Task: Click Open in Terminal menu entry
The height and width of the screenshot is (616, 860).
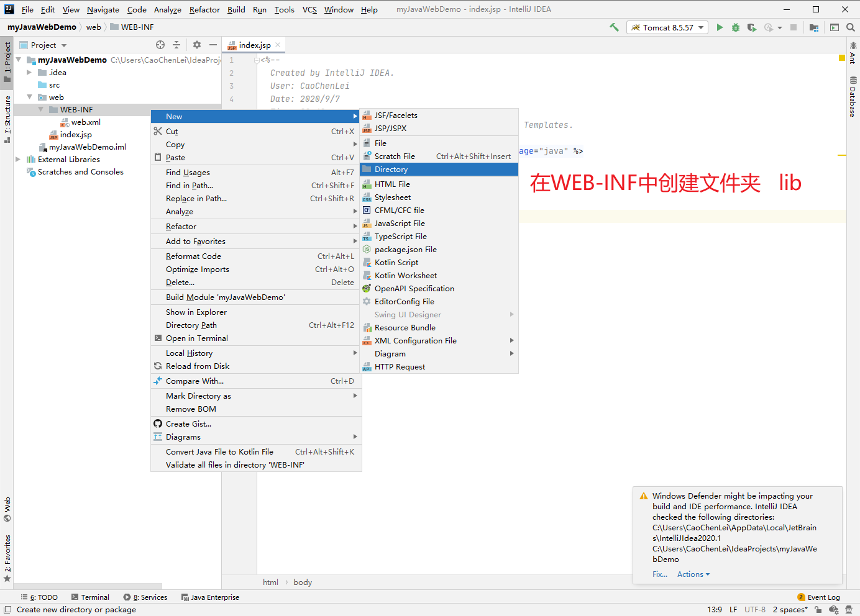Action: 256,338
